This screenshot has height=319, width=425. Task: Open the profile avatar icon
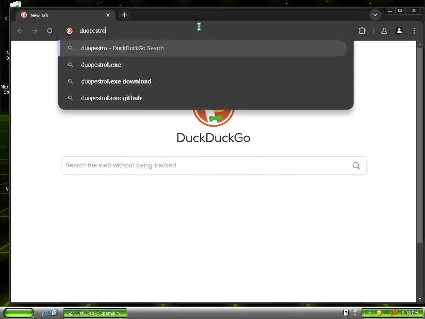point(399,31)
